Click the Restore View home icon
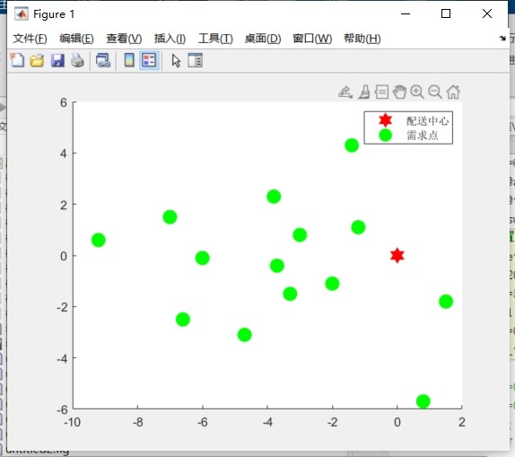Image resolution: width=515 pixels, height=457 pixels. point(453,92)
